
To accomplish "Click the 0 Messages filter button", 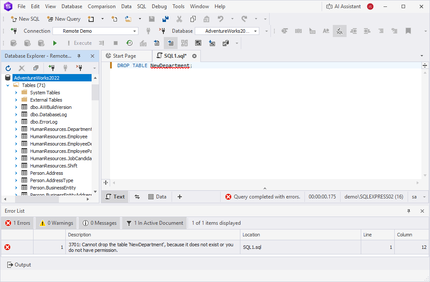I will [x=99, y=223].
